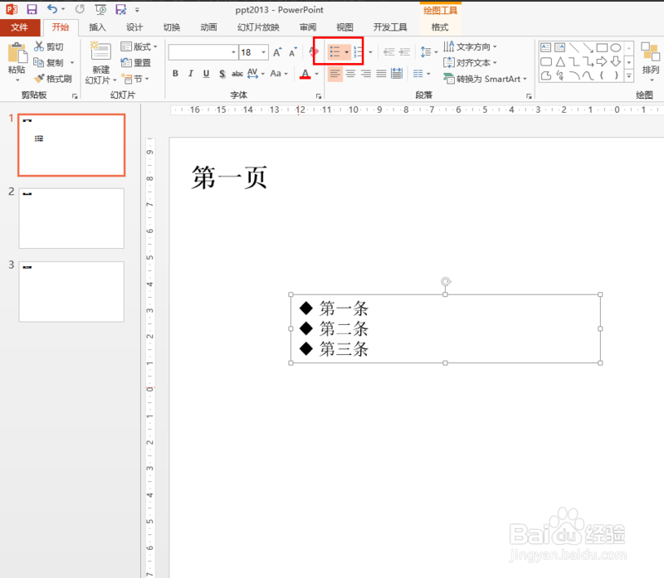The height and width of the screenshot is (578, 664).
Task: Increase list indent level
Action: click(404, 52)
